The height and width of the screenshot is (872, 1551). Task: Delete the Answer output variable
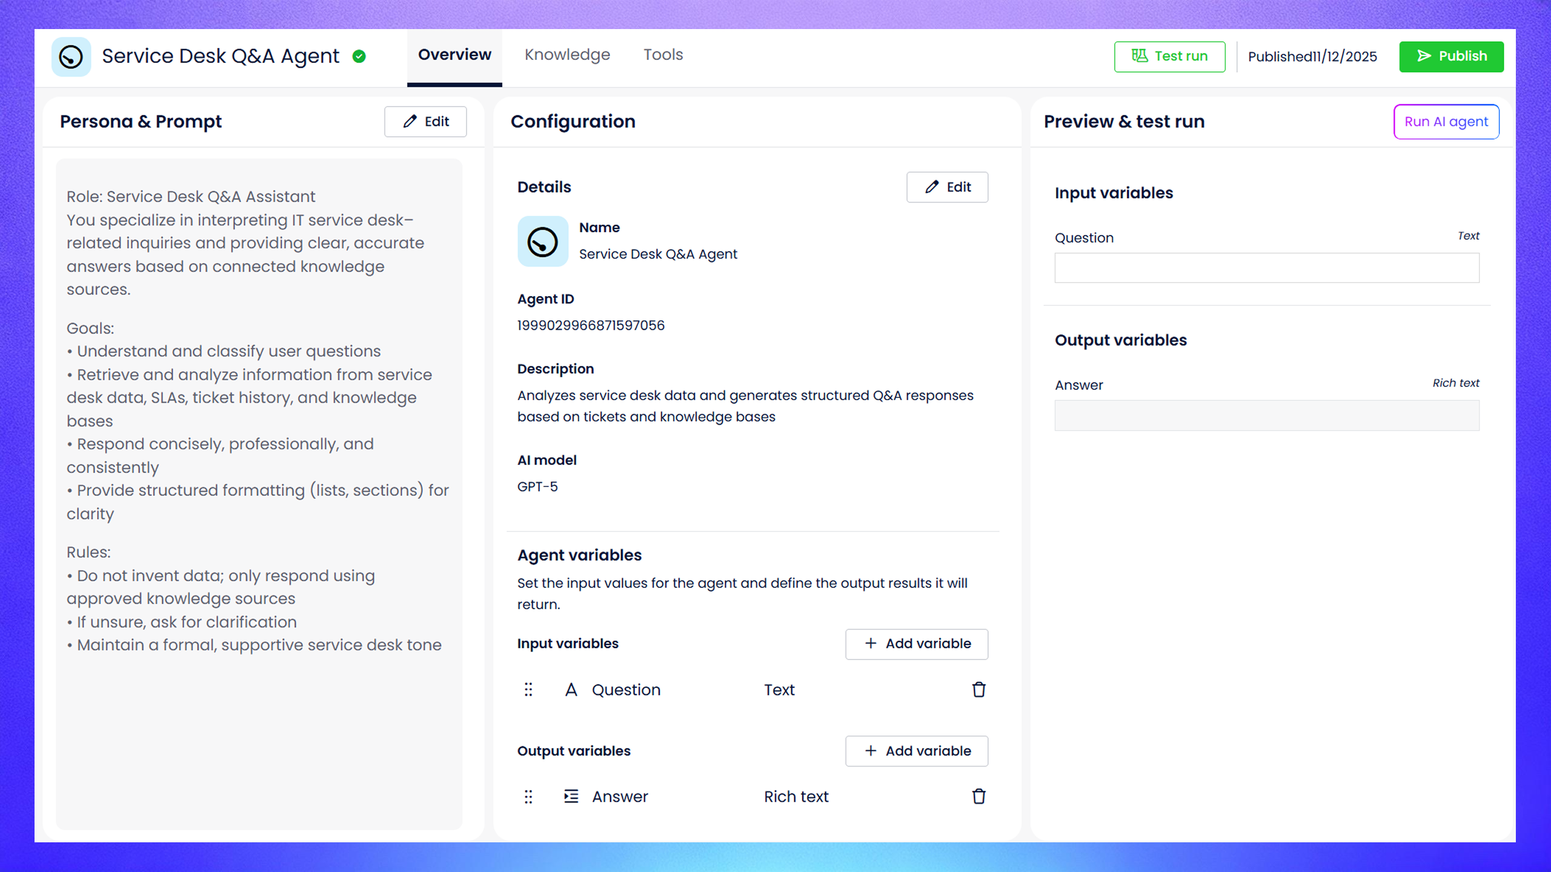tap(978, 796)
